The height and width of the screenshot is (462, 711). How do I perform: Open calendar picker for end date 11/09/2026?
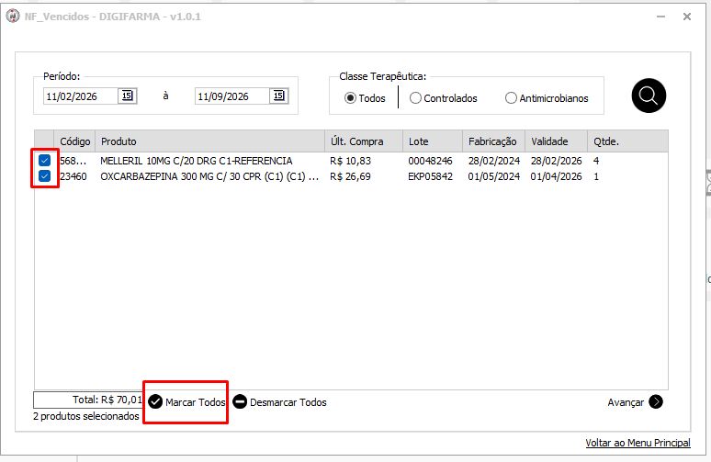click(279, 96)
